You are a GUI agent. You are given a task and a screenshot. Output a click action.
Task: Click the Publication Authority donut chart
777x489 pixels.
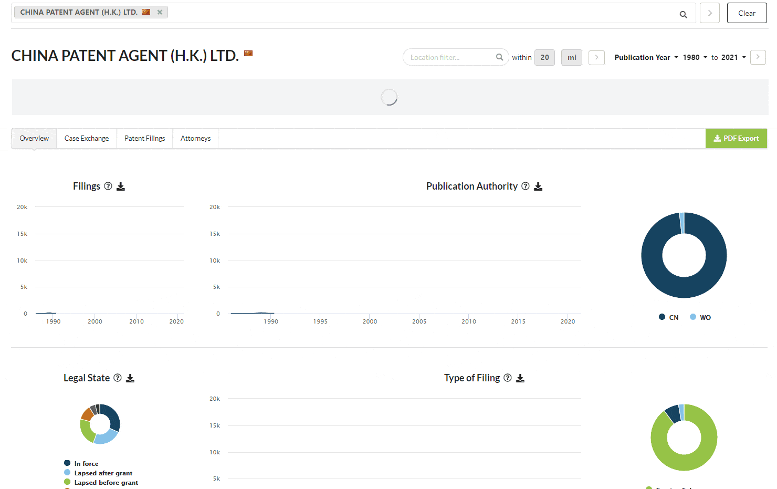(684, 255)
